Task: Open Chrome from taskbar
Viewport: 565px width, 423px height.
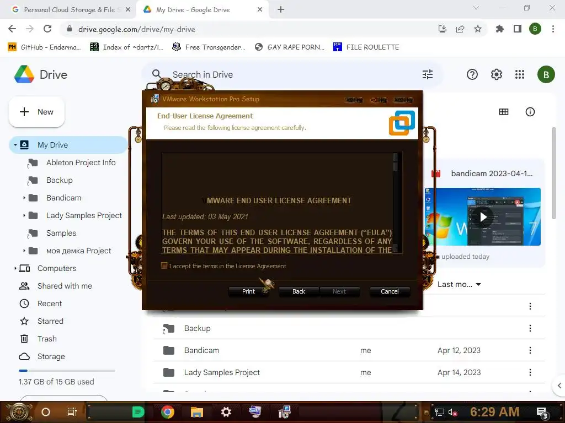Action: click(168, 412)
